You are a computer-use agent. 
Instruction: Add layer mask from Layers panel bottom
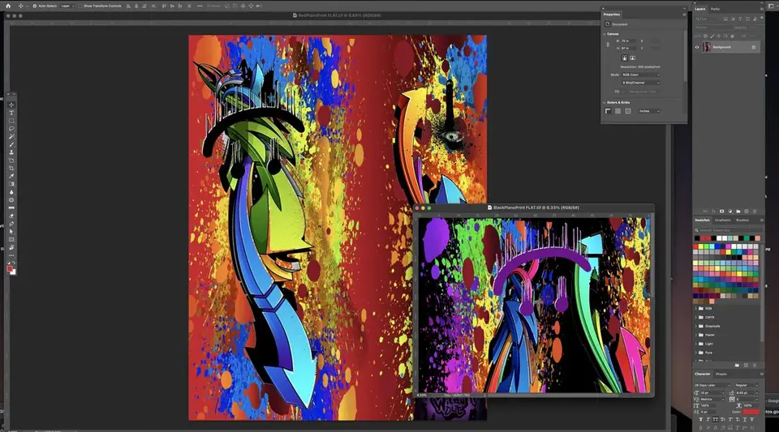pos(722,212)
